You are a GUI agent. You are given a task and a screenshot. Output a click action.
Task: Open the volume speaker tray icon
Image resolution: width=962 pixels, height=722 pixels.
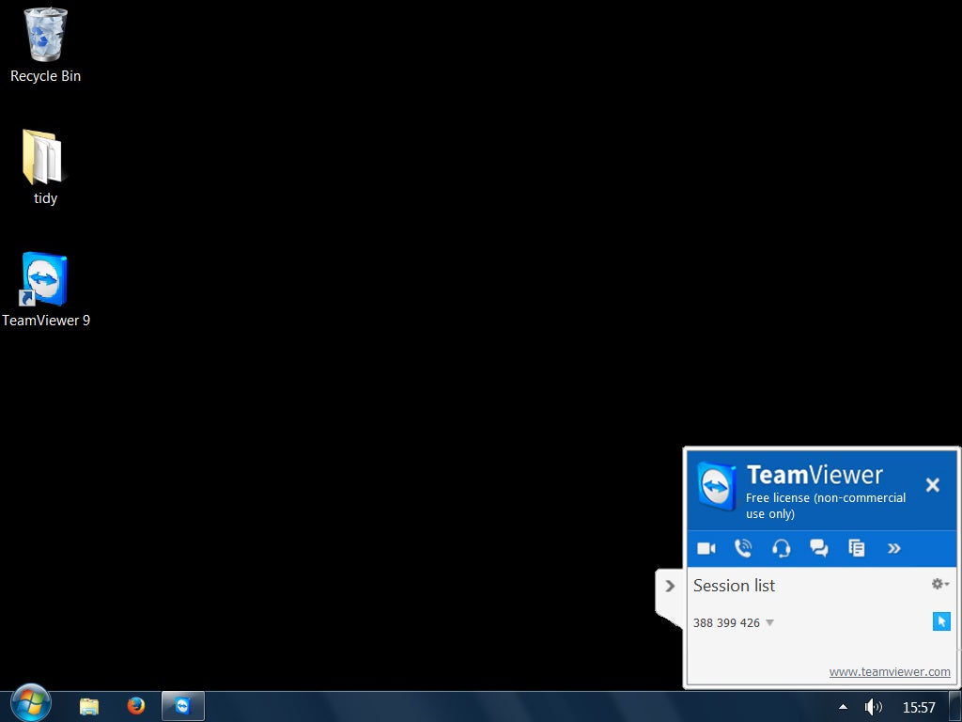point(873,707)
